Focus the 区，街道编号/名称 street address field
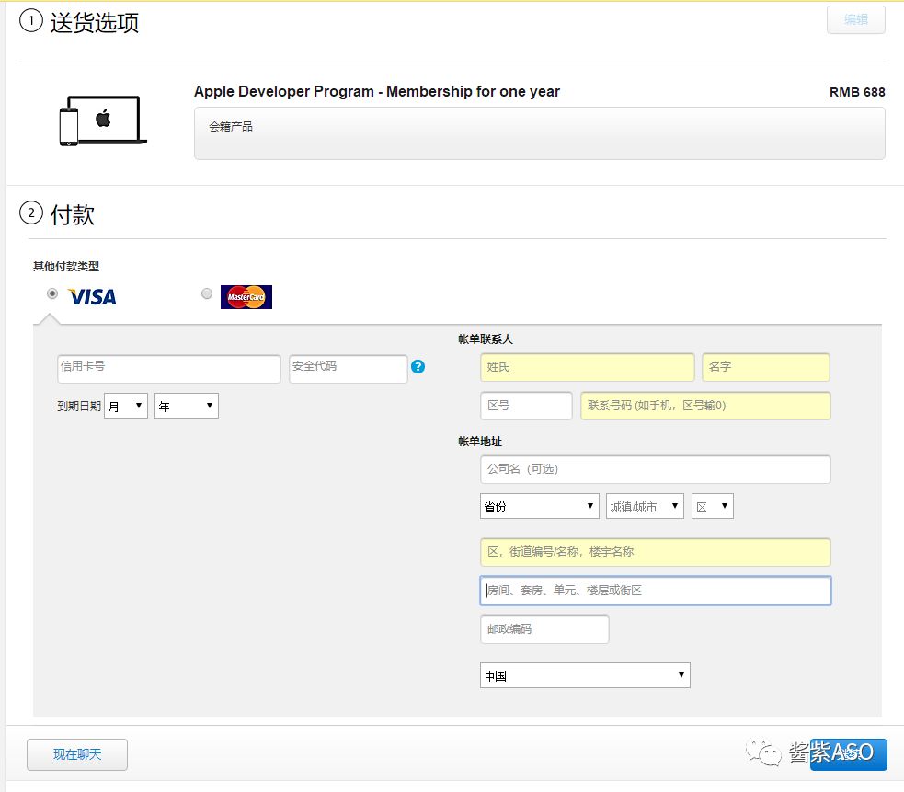Viewport: 904px width, 792px height. 655,552
